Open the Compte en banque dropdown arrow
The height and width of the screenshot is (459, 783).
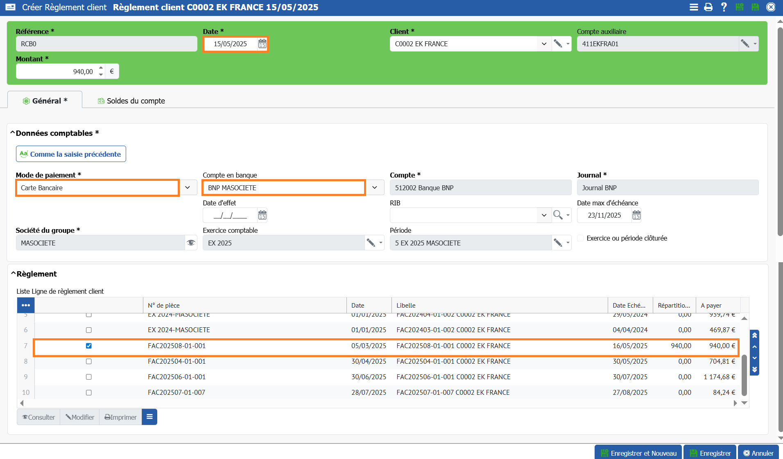point(374,188)
